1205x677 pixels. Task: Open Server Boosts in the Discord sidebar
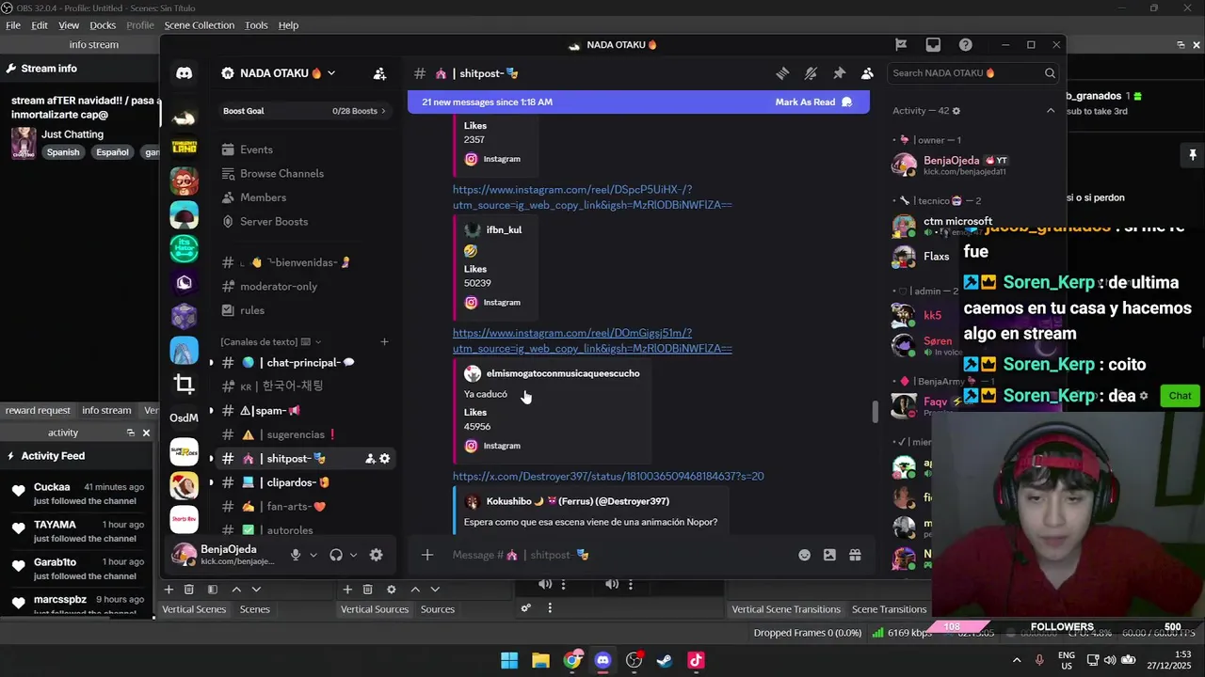(274, 222)
